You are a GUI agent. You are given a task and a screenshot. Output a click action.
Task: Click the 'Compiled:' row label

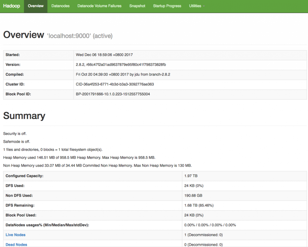(x=14, y=74)
